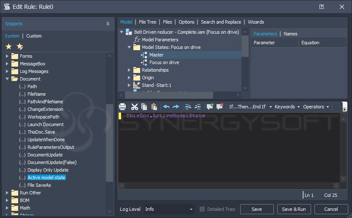The height and width of the screenshot is (218, 352).
Task: Click the Redo arrow icon
Action: click(x=176, y=107)
